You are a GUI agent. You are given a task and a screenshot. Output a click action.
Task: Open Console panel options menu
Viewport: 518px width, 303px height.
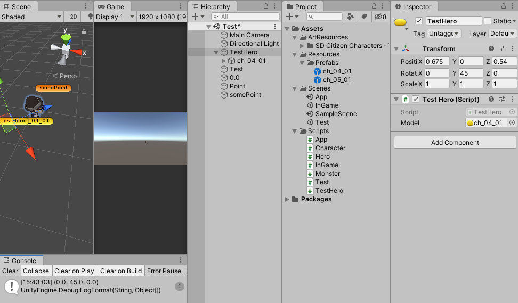click(180, 260)
